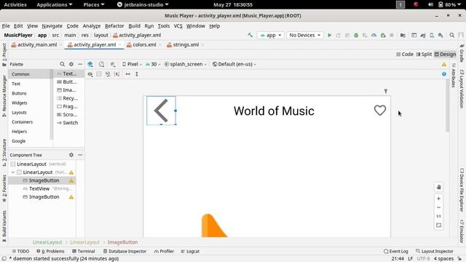Open the app run configuration dropdown
The image size is (466, 262).
click(x=270, y=36)
